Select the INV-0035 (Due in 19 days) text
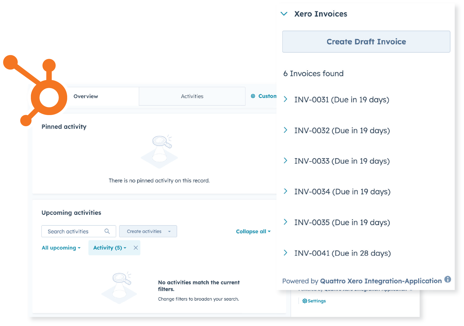 pyautogui.click(x=342, y=223)
